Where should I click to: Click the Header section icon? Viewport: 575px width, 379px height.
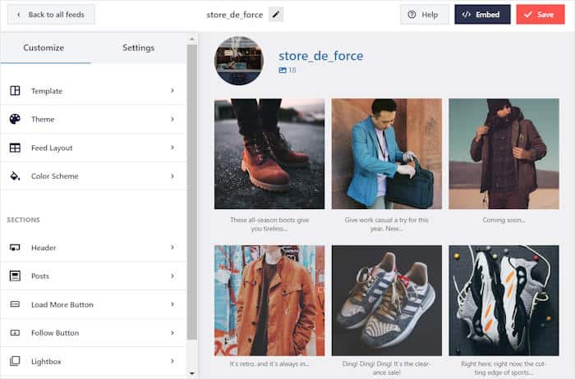point(15,248)
